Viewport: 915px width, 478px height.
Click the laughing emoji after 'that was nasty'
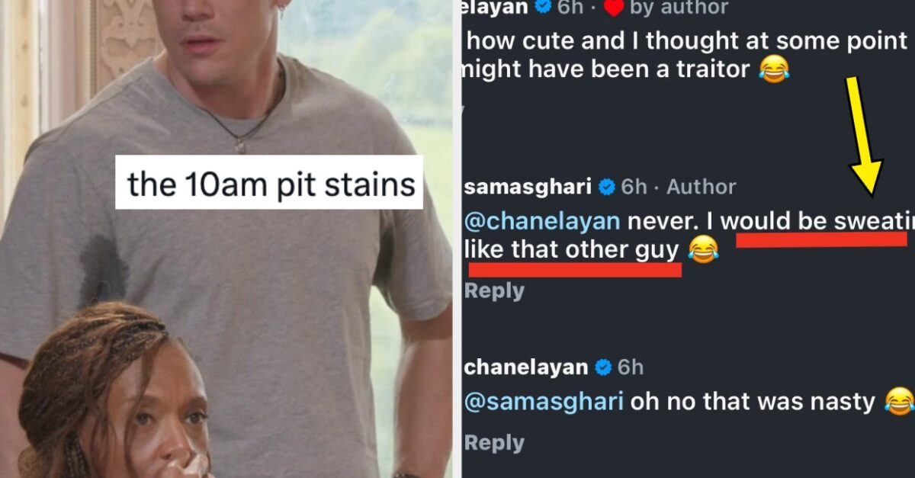(x=897, y=402)
